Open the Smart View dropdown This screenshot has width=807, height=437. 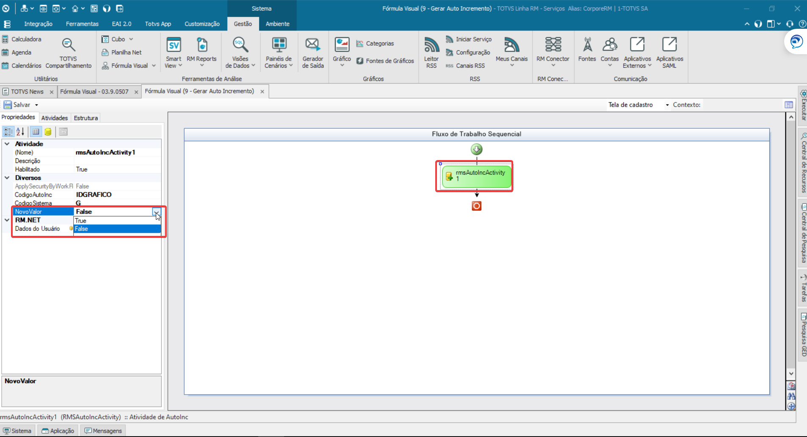coord(173,53)
